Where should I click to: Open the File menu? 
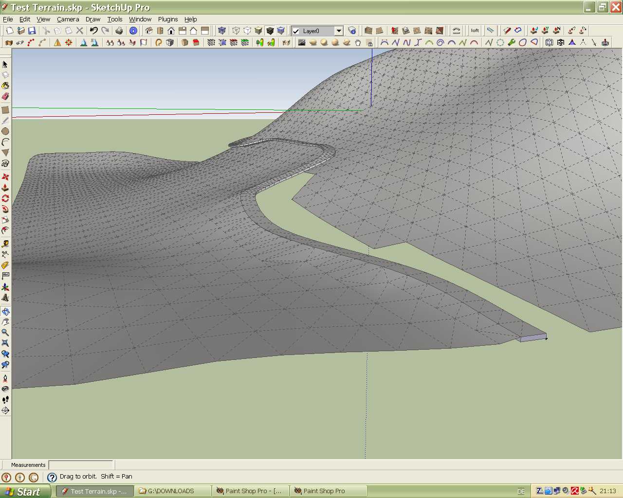click(8, 19)
